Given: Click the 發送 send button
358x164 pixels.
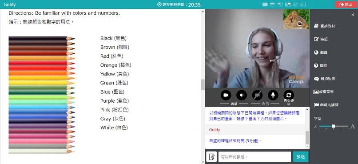Looking at the screenshot, I should pos(300,157).
